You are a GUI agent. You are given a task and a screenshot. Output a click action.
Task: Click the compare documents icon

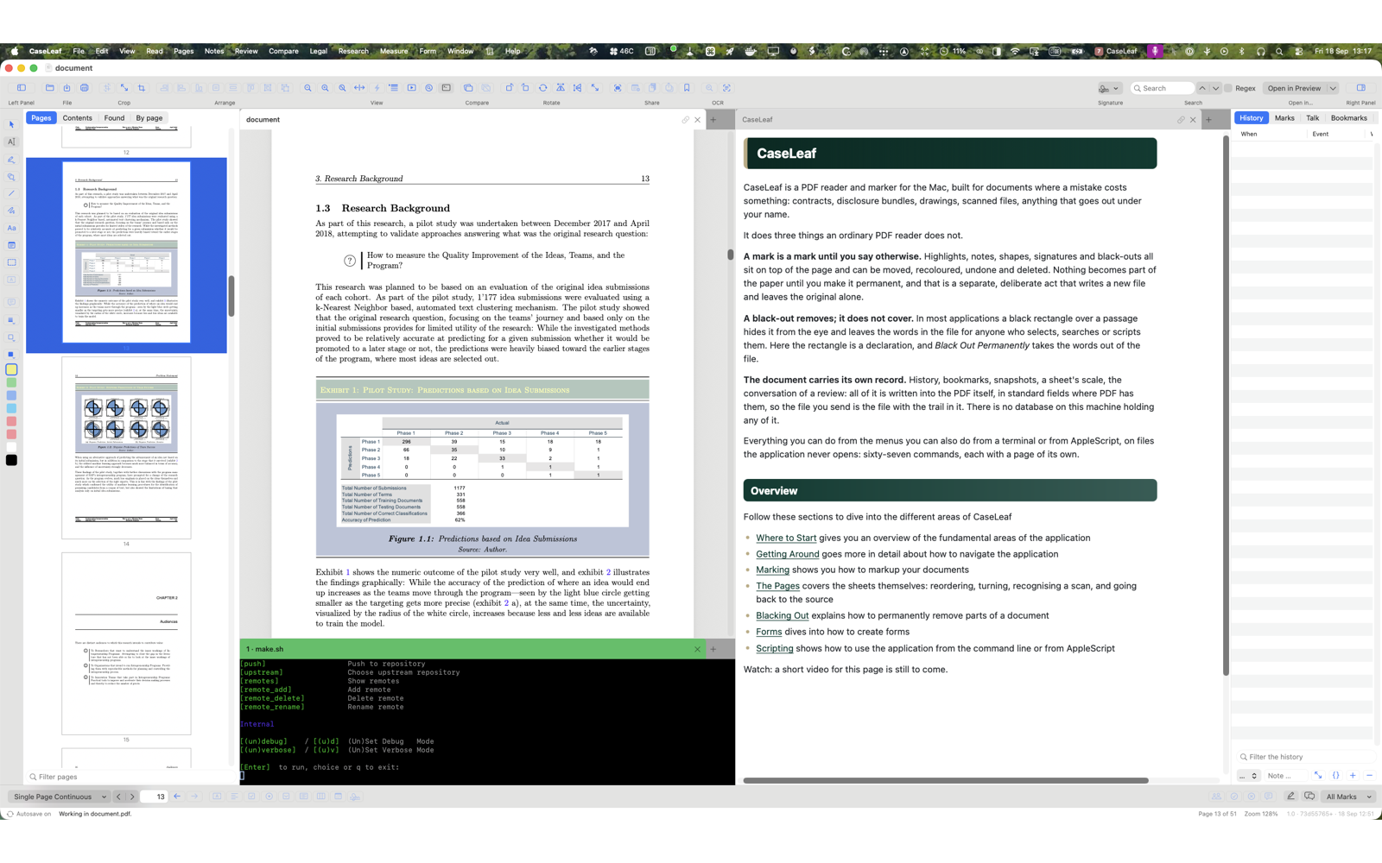(x=468, y=88)
